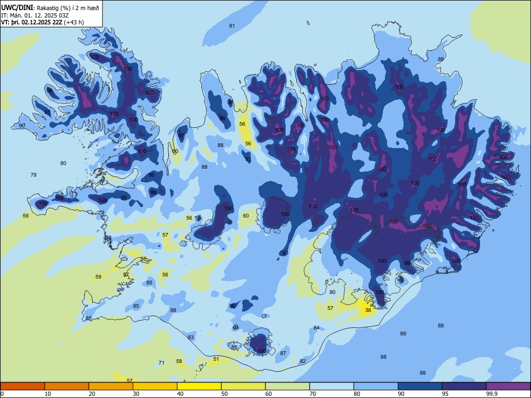Click the '70' legend tick label
Screen dimensions: 531x398
[313, 394]
